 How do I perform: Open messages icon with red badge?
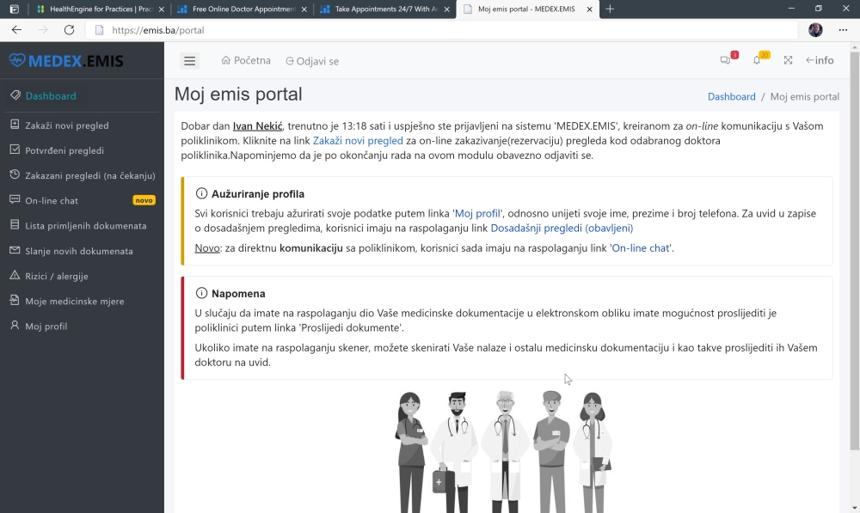726,60
